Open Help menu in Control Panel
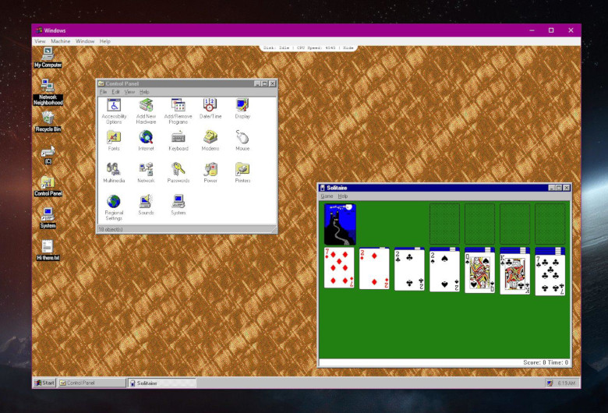 click(x=144, y=92)
